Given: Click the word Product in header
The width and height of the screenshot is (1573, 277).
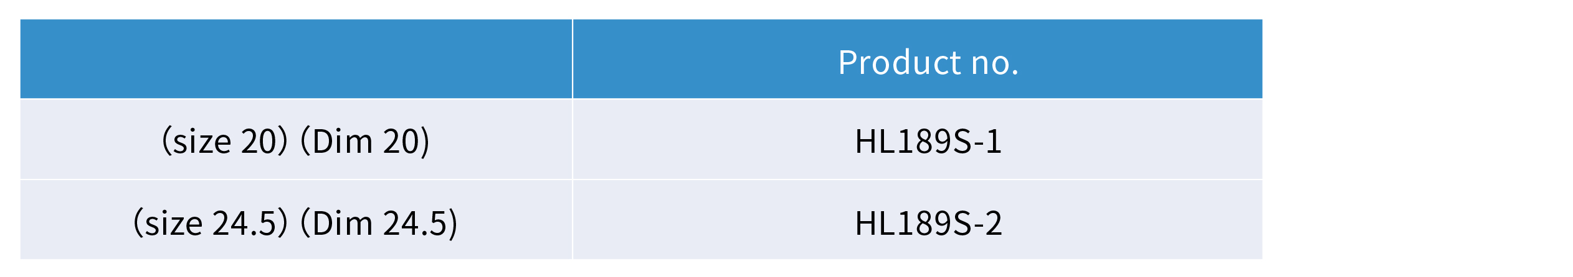Looking at the screenshot, I should pos(900,63).
